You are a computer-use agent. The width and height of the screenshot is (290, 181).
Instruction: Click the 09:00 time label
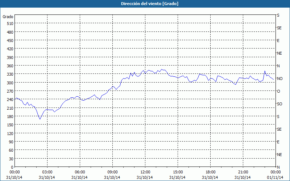point(112,172)
